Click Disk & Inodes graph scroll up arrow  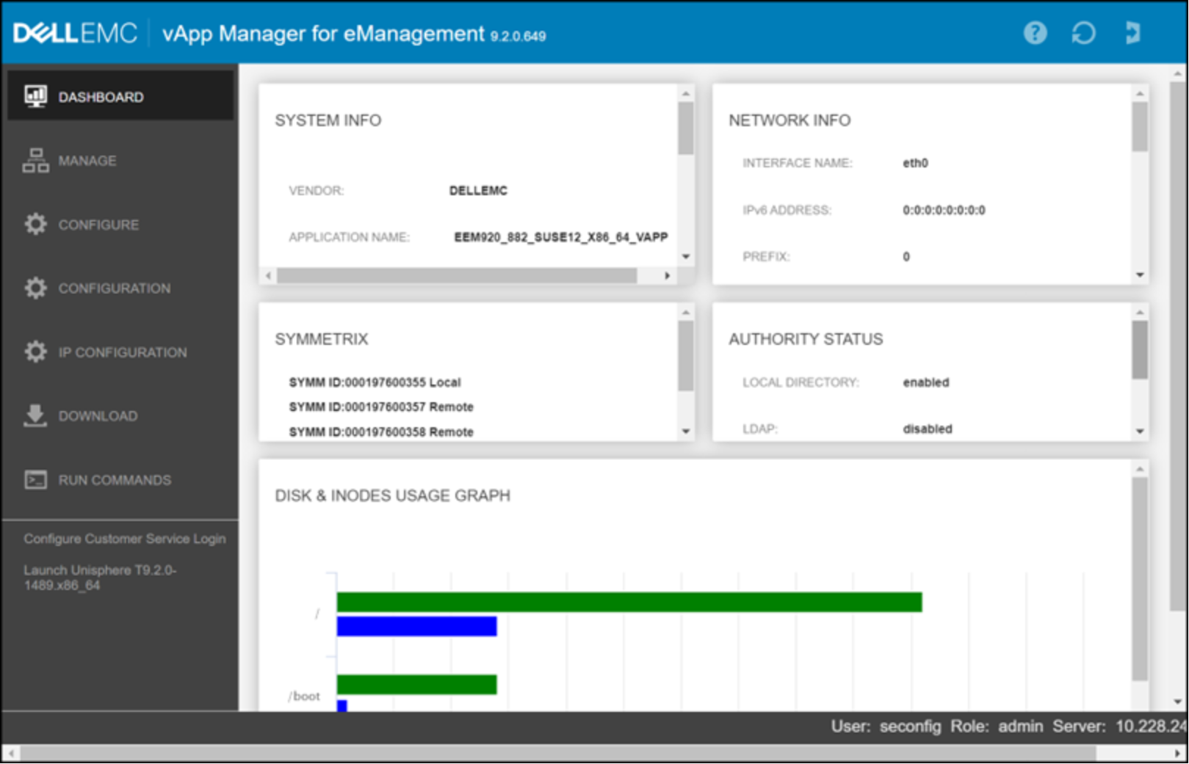tap(1139, 469)
